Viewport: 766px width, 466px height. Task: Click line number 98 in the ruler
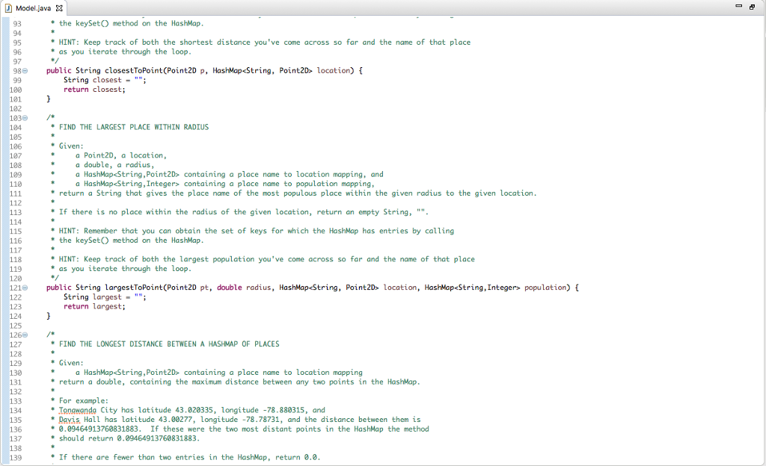point(16,70)
